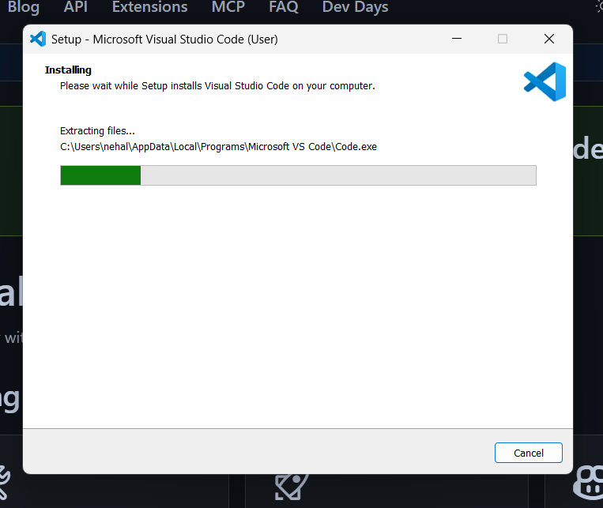The height and width of the screenshot is (508, 603).
Task: Go to the Extensions page
Action: tap(149, 8)
